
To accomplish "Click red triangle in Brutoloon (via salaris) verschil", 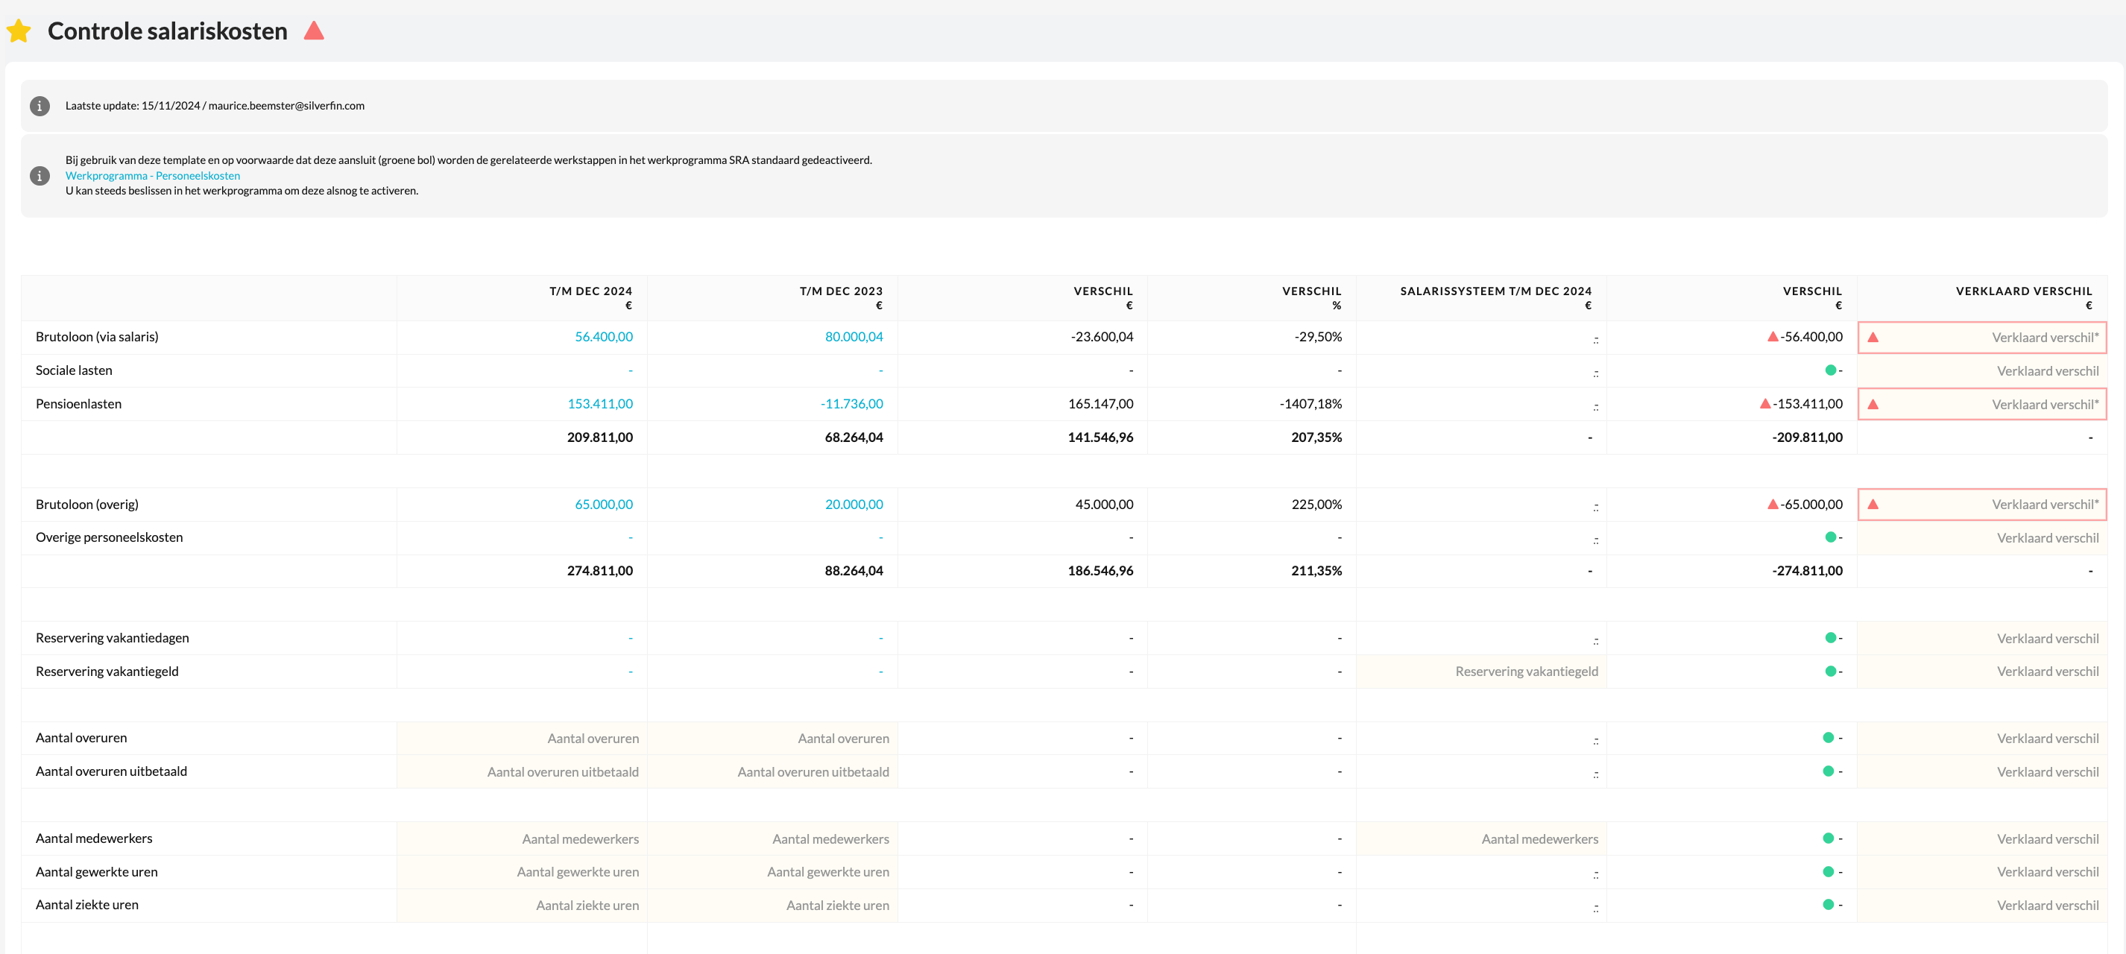I will pos(1772,337).
